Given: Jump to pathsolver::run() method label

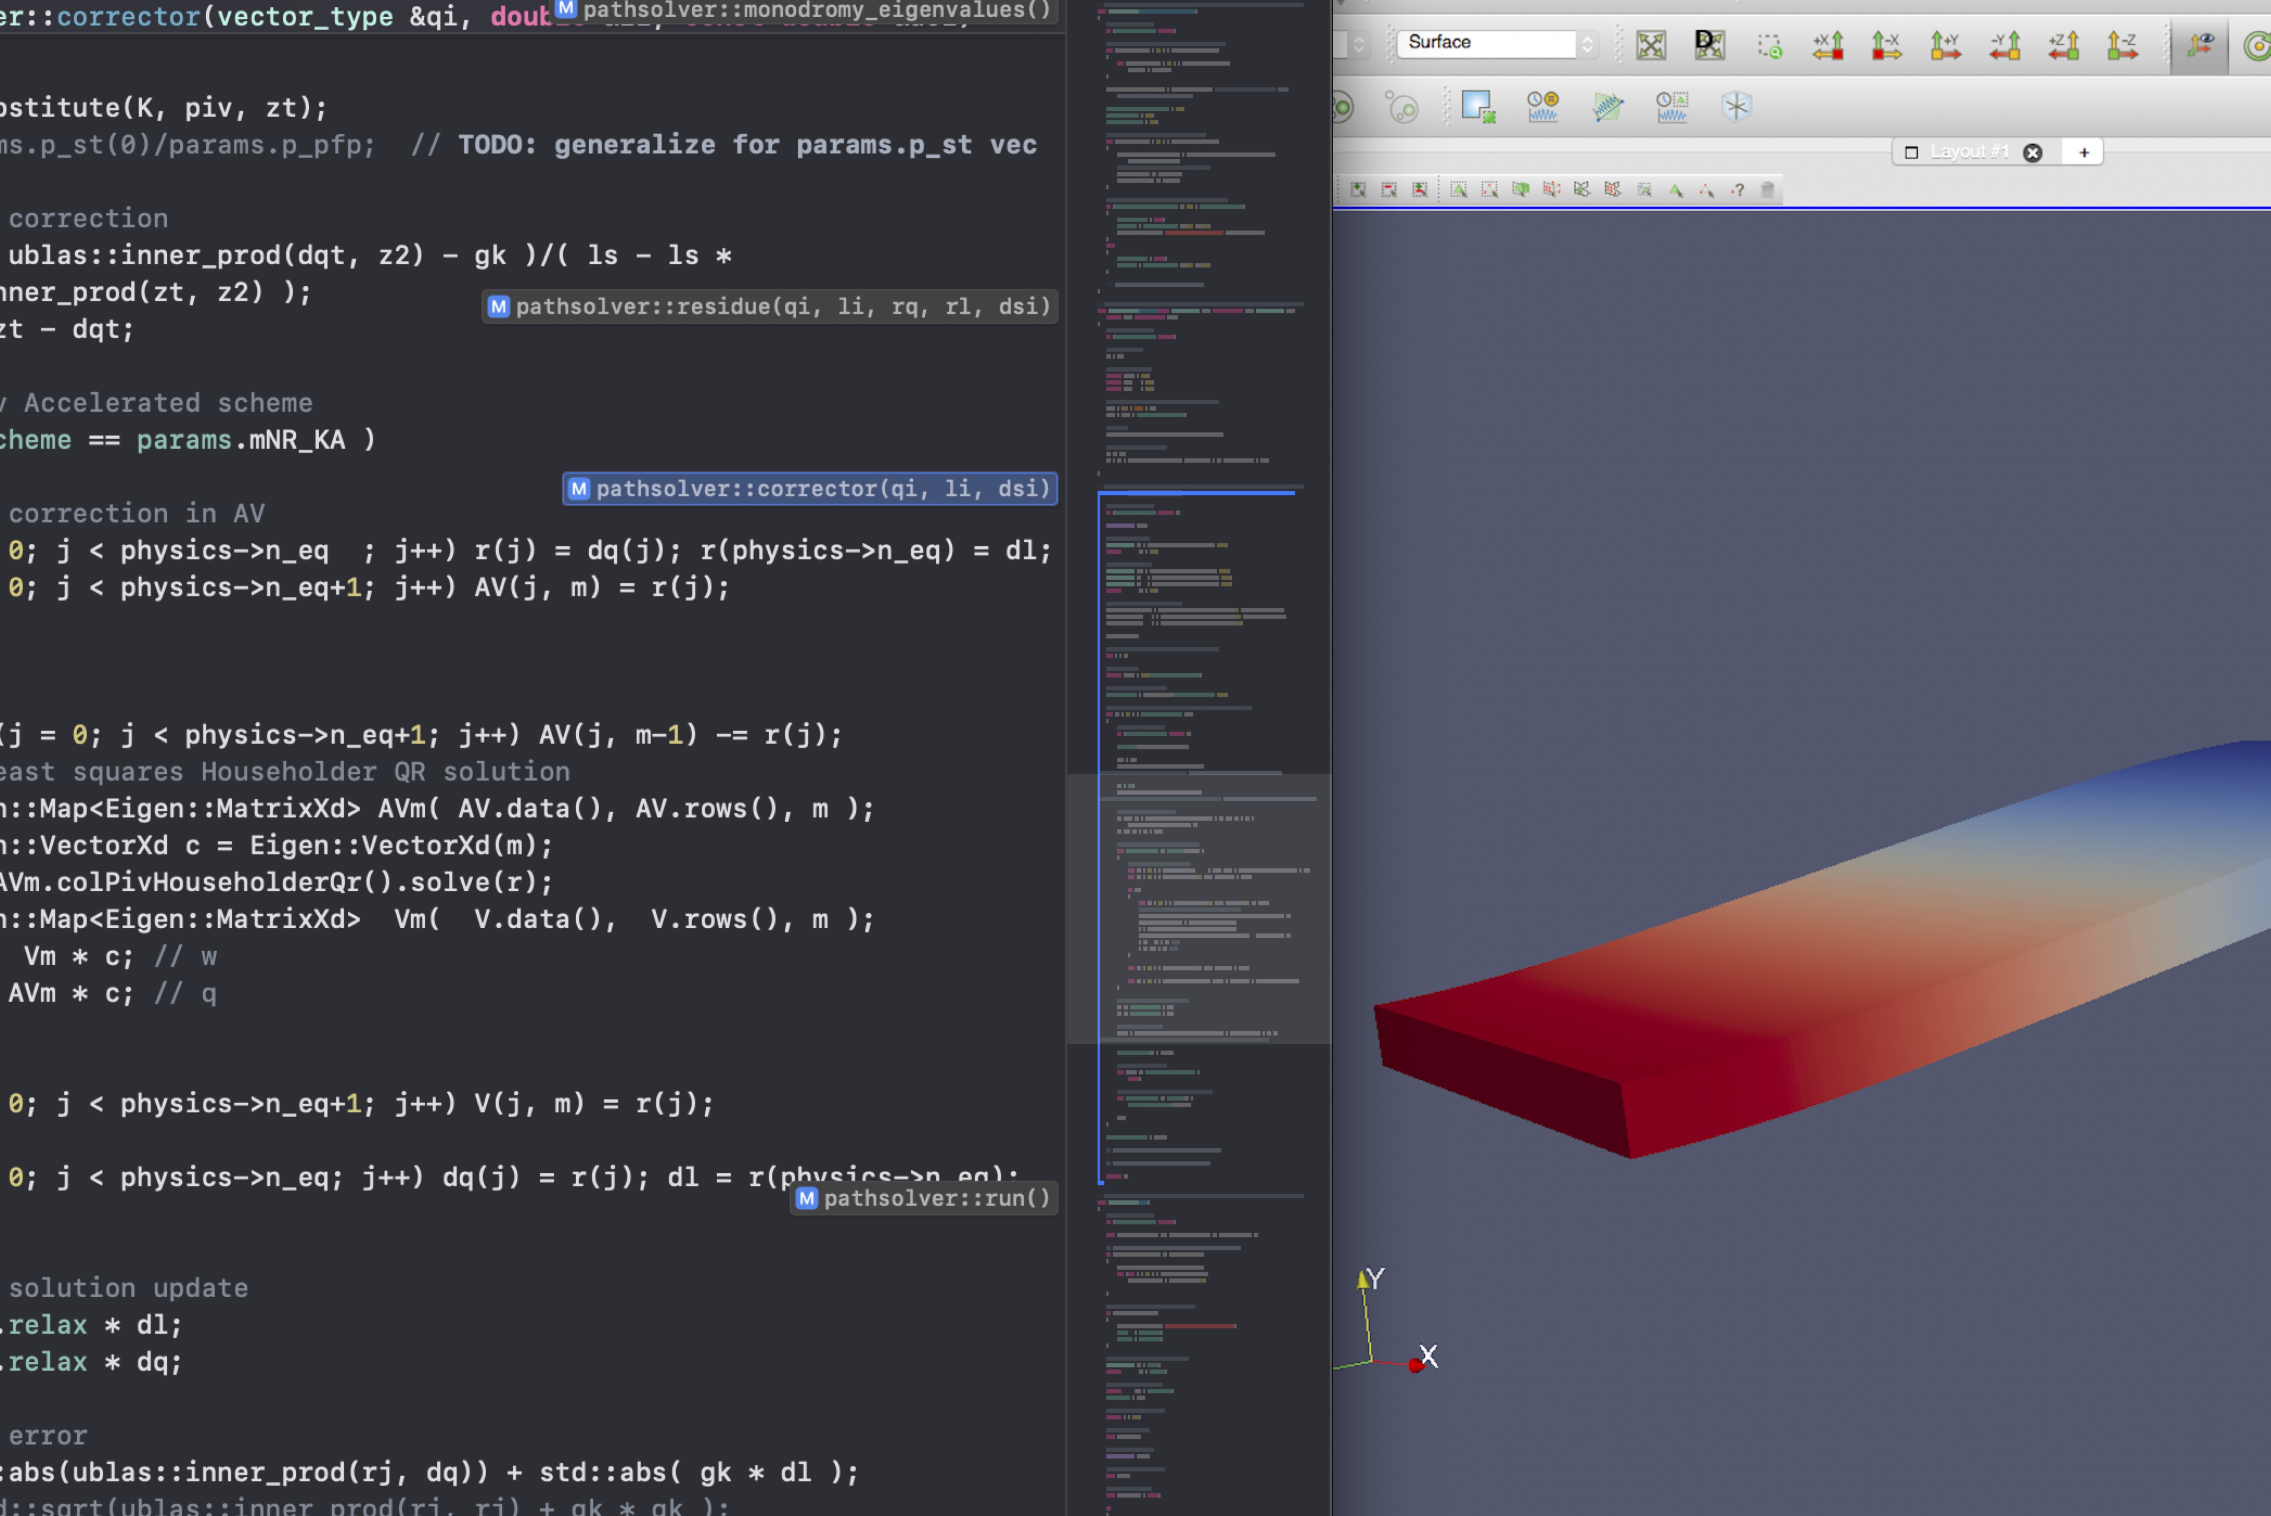Looking at the screenshot, I should [x=923, y=1198].
